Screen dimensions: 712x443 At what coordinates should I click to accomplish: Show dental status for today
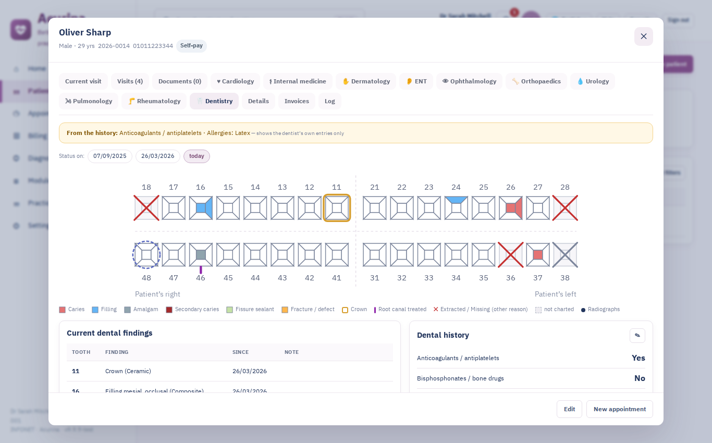coord(197,156)
